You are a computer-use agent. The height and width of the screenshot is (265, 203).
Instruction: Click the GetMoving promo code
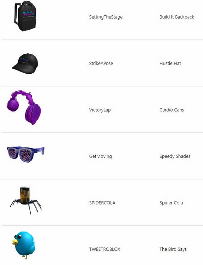point(100,156)
